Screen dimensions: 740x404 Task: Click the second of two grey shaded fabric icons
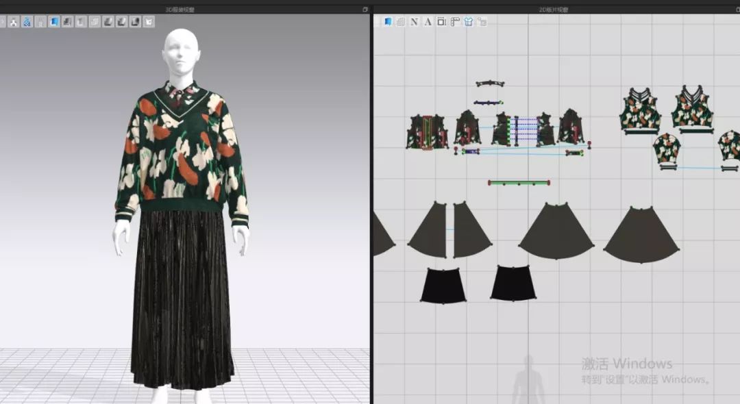pos(122,22)
